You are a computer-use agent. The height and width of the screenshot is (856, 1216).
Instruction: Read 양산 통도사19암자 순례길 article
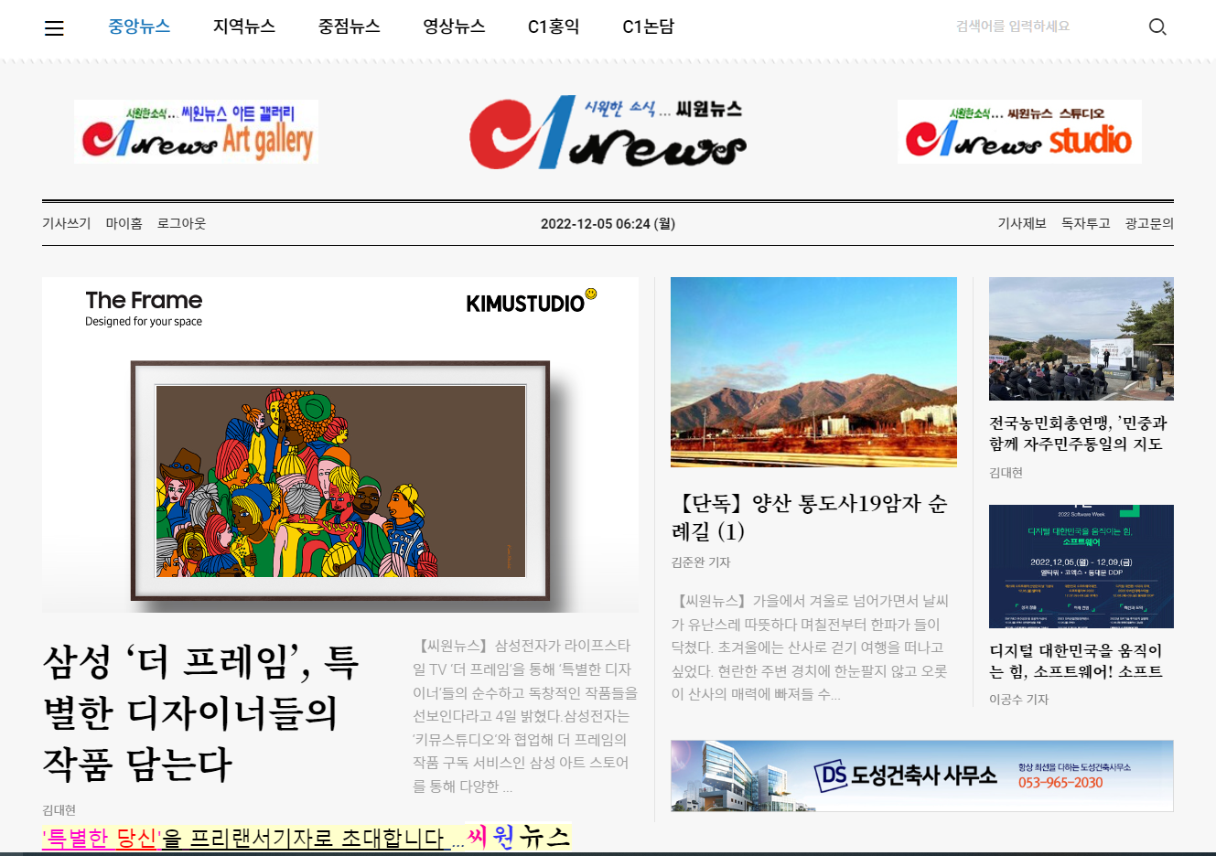(810, 517)
